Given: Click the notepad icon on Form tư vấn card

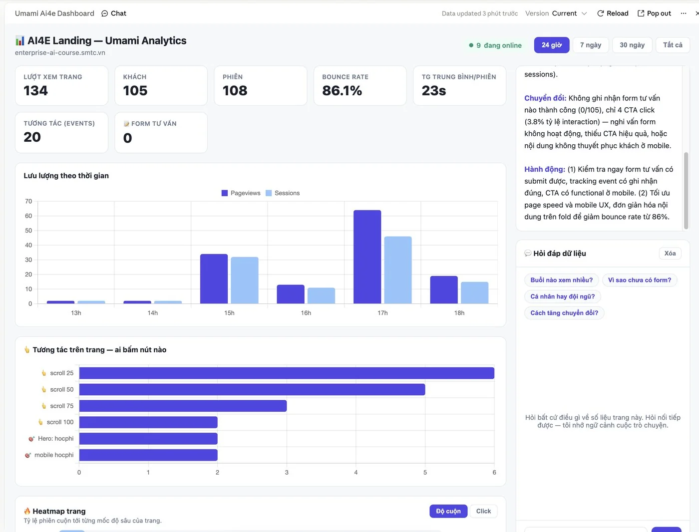Looking at the screenshot, I should pos(127,124).
